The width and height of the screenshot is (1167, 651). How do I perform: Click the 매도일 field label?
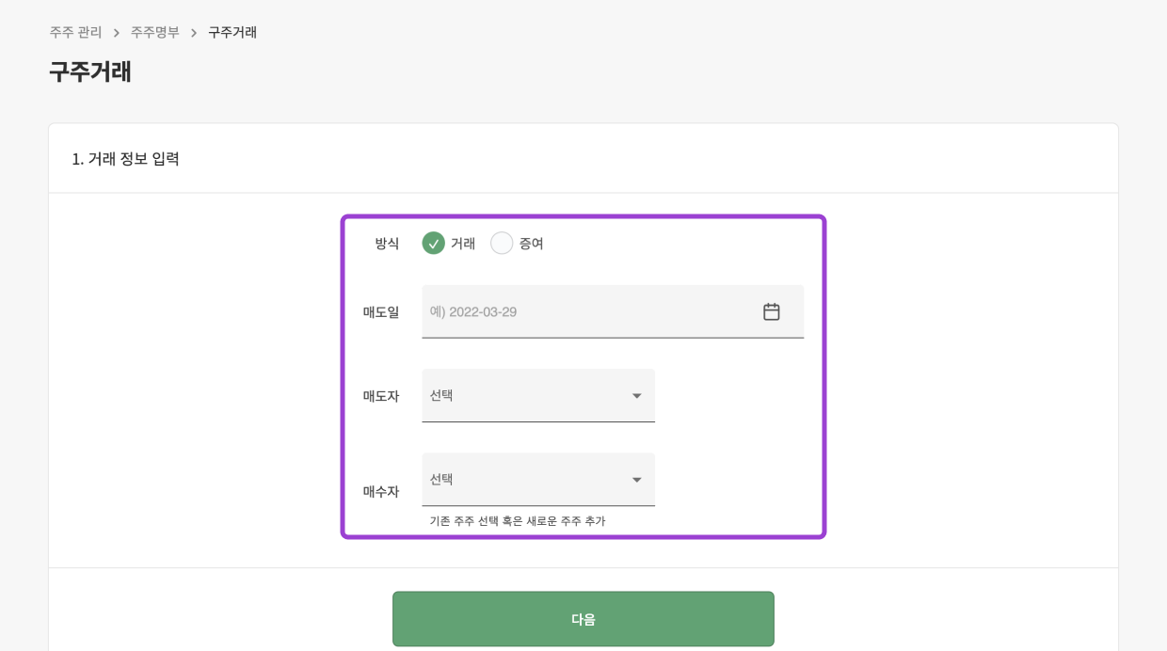(381, 311)
